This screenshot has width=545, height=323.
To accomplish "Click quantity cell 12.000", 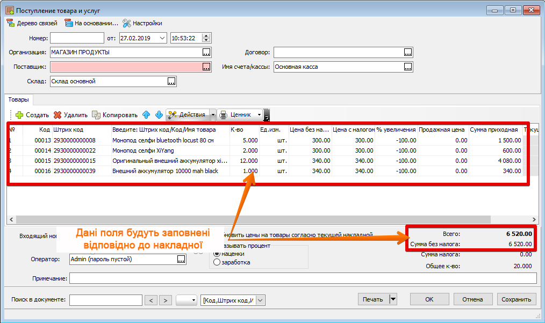I will coord(244,161).
